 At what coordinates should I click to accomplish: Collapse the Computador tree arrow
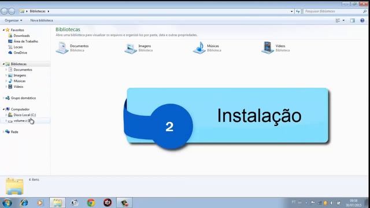tap(3, 109)
